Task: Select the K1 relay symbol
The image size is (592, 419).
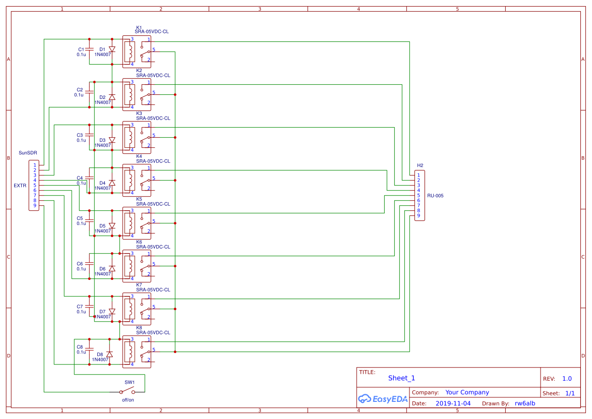Action: point(137,51)
